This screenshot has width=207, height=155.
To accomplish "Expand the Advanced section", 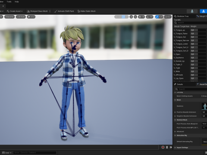I will coord(175,131).
